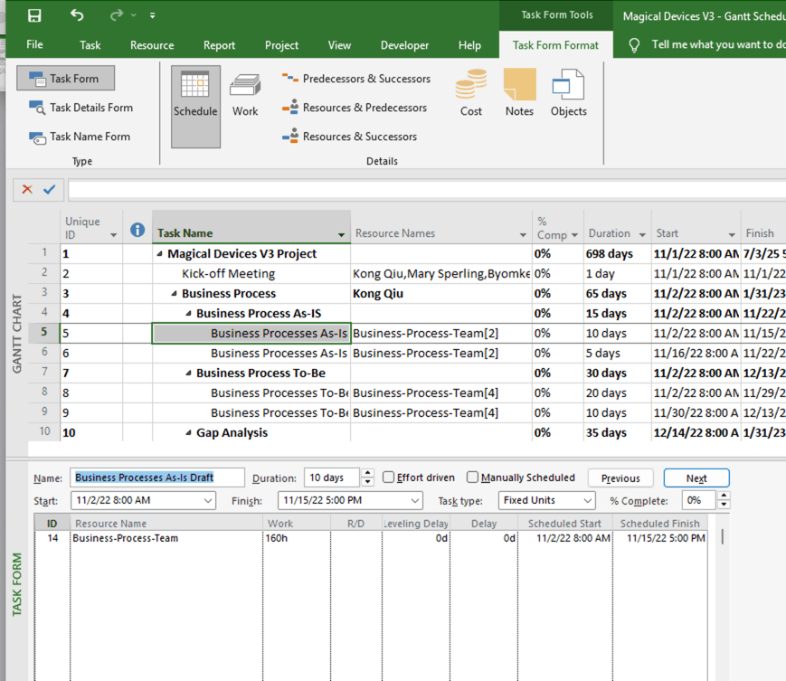Check the Manually Scheduled option
Screen dimensions: 786x681
coord(472,478)
